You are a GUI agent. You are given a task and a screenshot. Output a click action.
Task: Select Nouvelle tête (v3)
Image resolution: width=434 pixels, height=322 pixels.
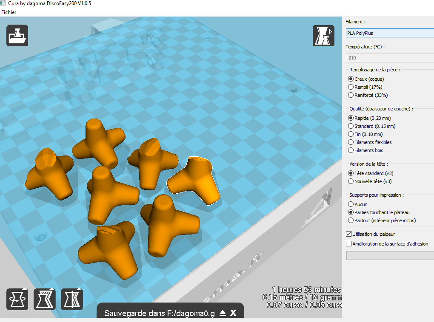370,181
